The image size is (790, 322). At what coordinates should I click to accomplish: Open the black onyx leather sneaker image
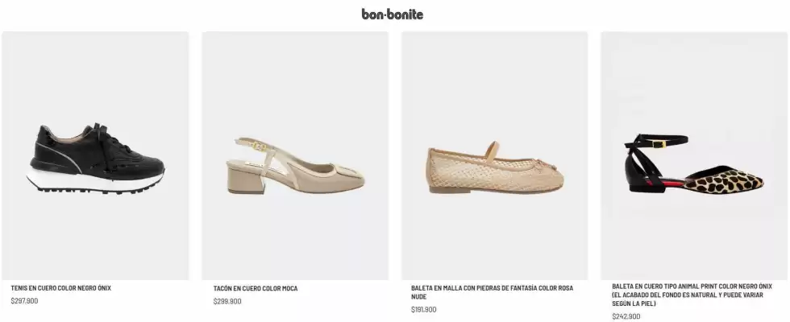[95, 155]
